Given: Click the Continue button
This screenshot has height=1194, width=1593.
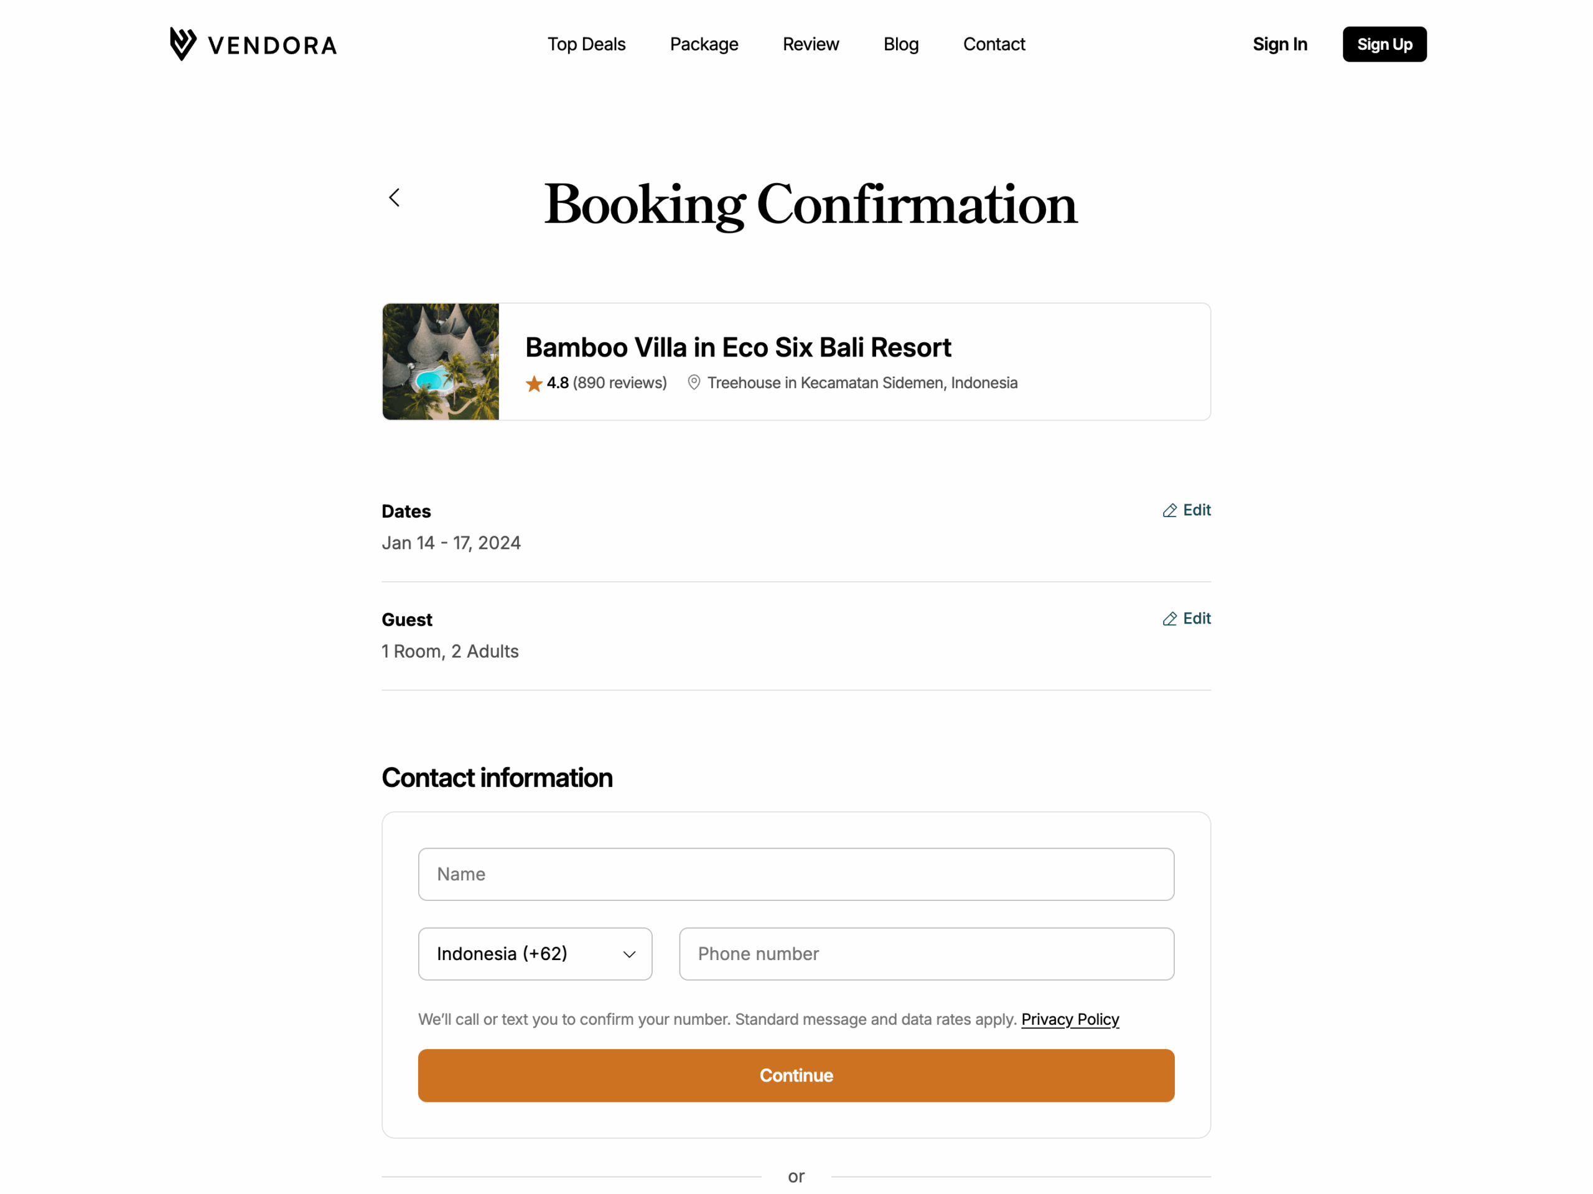Looking at the screenshot, I should (796, 1075).
